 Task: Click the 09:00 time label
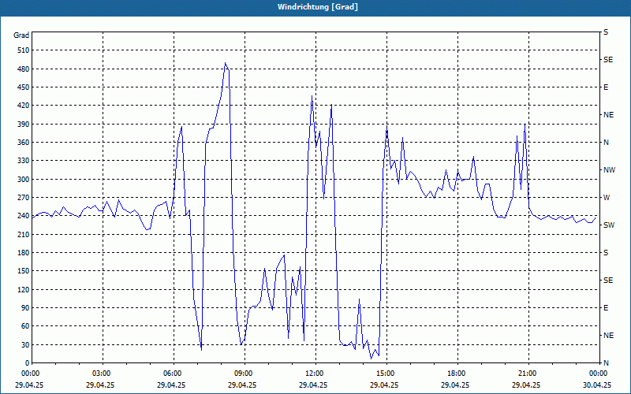pos(242,374)
